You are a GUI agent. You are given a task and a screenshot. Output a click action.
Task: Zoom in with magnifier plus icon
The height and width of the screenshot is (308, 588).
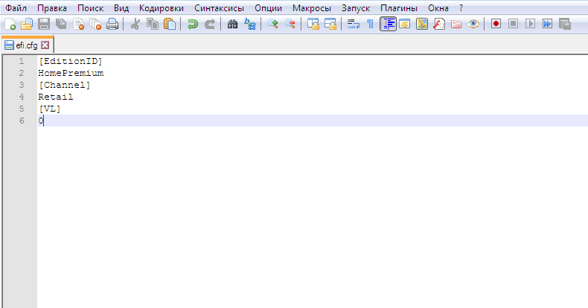point(272,25)
